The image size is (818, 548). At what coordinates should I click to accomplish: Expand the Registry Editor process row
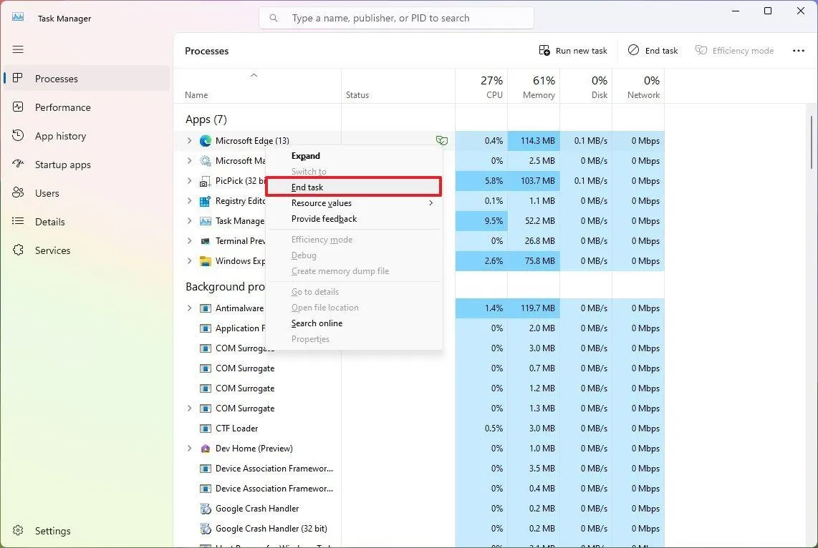(x=189, y=200)
